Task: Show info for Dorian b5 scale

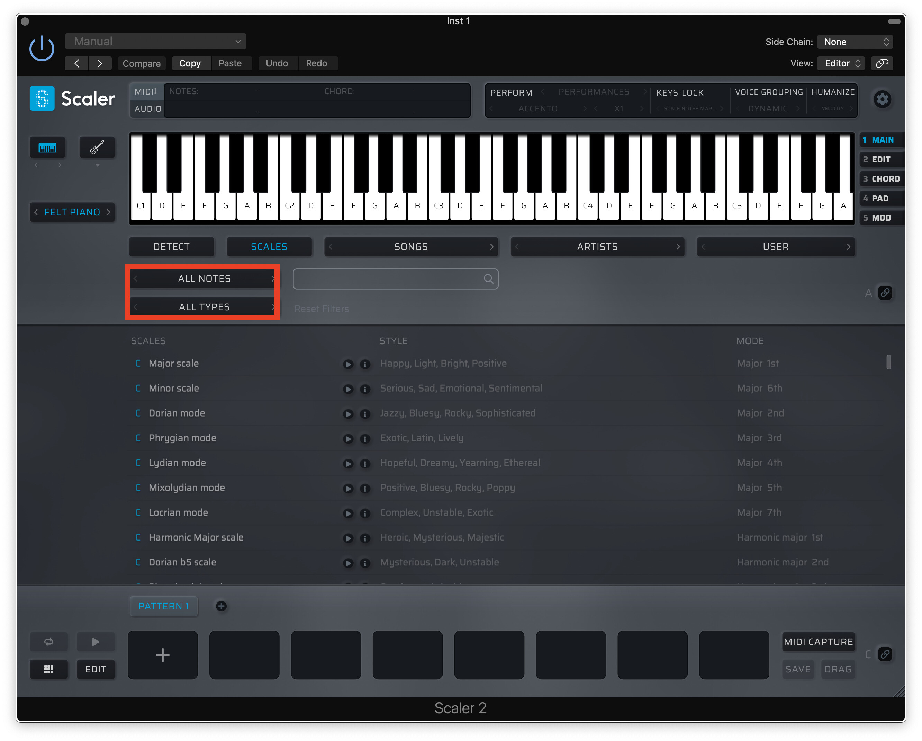Action: 365,563
